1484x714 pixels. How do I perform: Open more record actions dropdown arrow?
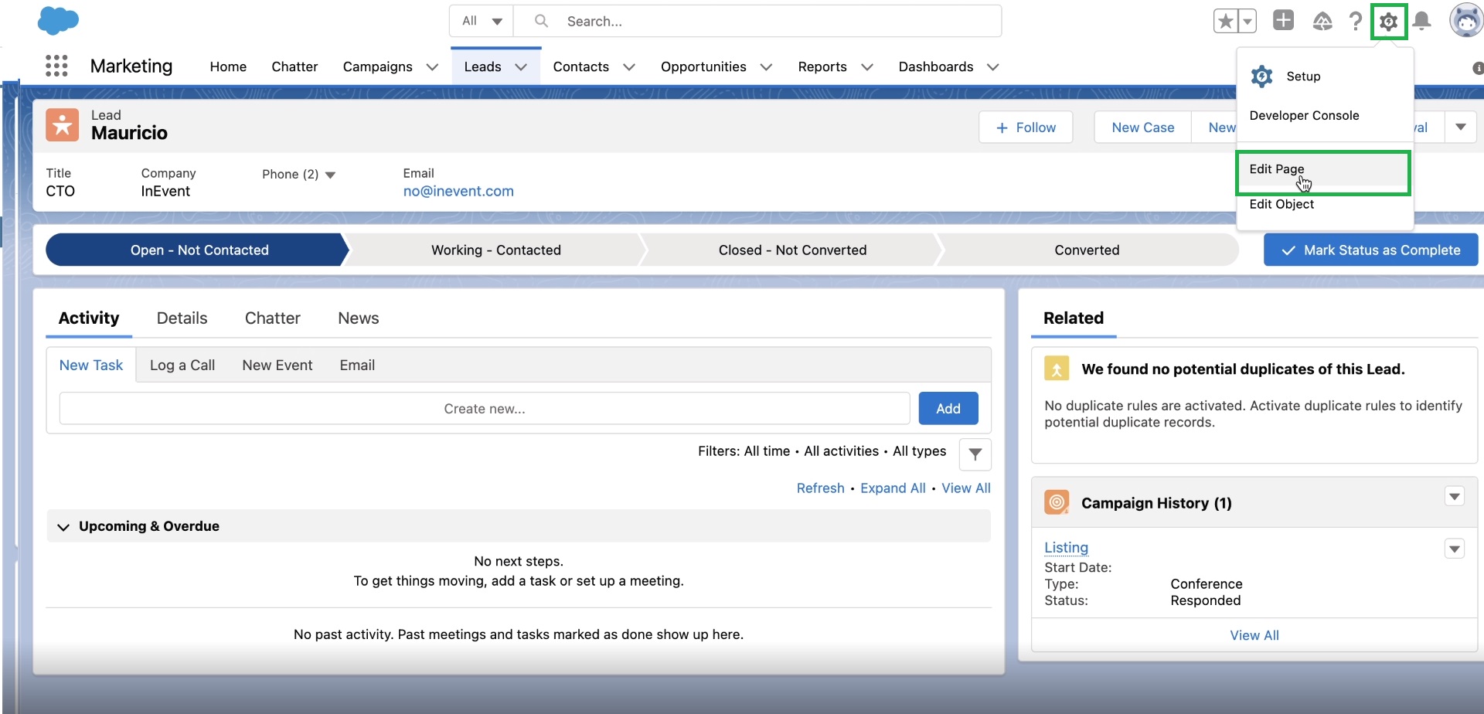[1461, 127]
